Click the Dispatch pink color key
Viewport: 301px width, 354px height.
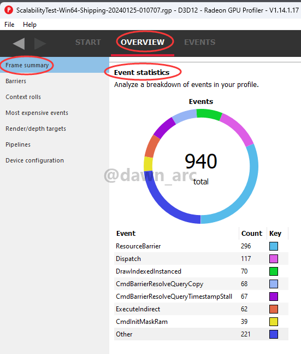[x=274, y=259]
